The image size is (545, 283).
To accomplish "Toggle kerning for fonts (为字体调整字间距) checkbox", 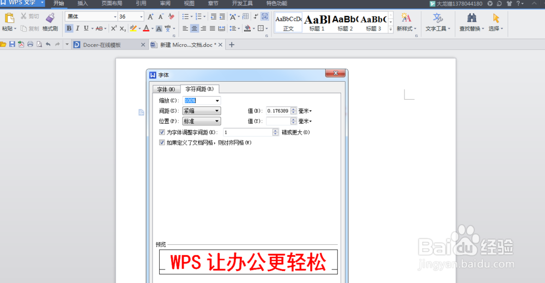I will (x=162, y=132).
